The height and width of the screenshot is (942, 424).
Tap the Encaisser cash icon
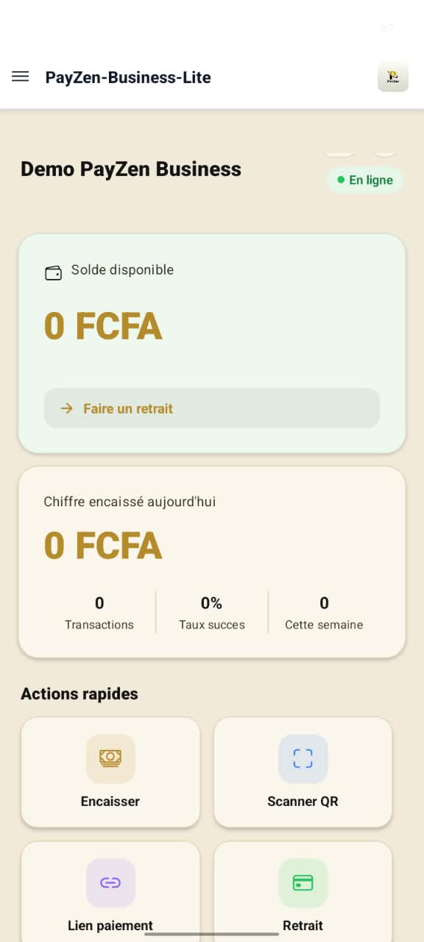110,758
